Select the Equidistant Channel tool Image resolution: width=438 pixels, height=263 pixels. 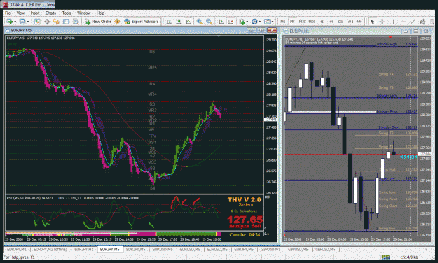point(423,22)
